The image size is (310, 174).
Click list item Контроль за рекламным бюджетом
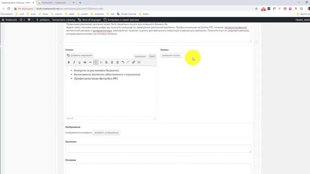pos(96,71)
